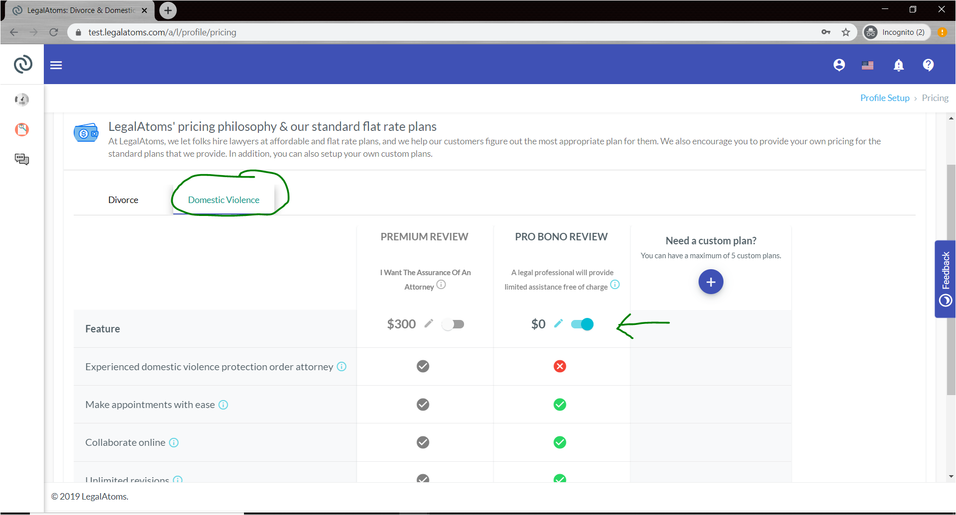Click Premium checkmark for Make appointments row
Viewport: 956px width, 515px height.
(x=423, y=405)
